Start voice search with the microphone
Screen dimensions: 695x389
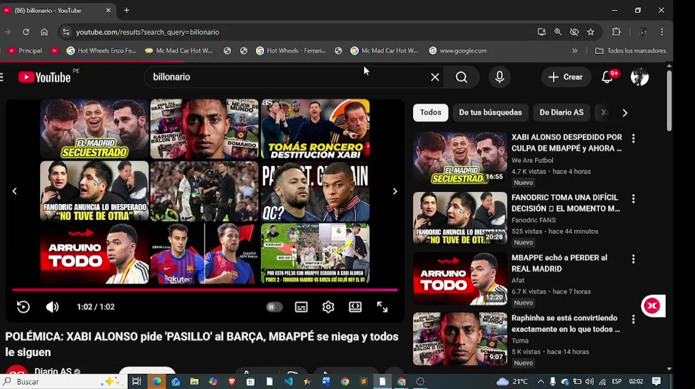click(x=500, y=77)
